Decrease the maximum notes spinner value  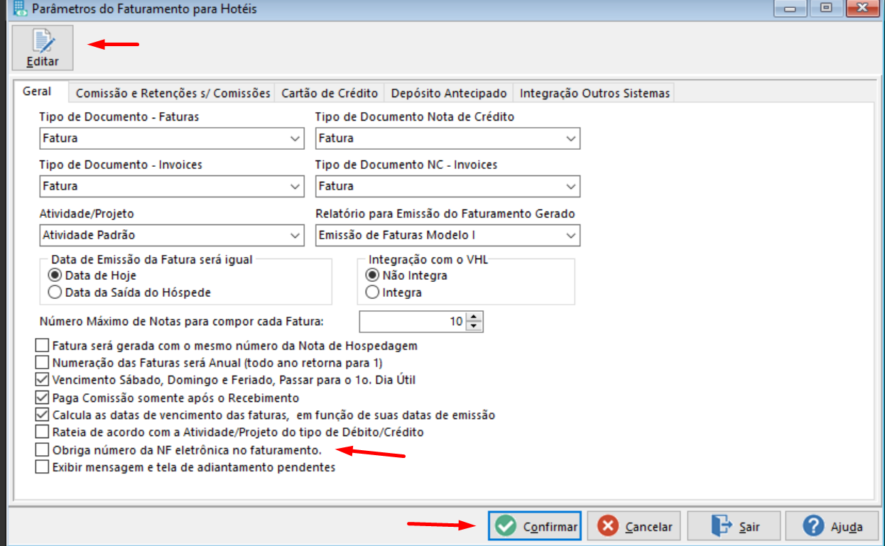click(x=475, y=327)
